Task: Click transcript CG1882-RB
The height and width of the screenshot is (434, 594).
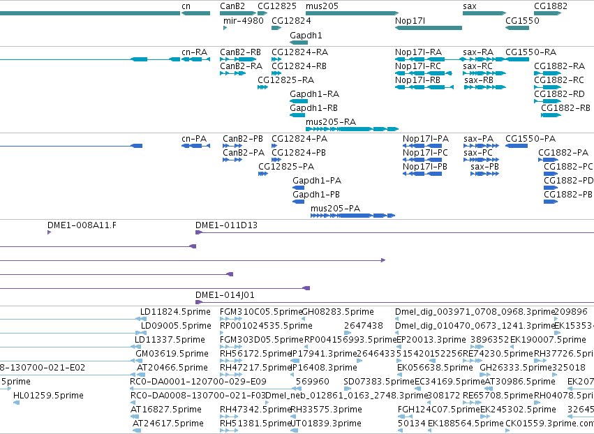Action: [x=565, y=108]
